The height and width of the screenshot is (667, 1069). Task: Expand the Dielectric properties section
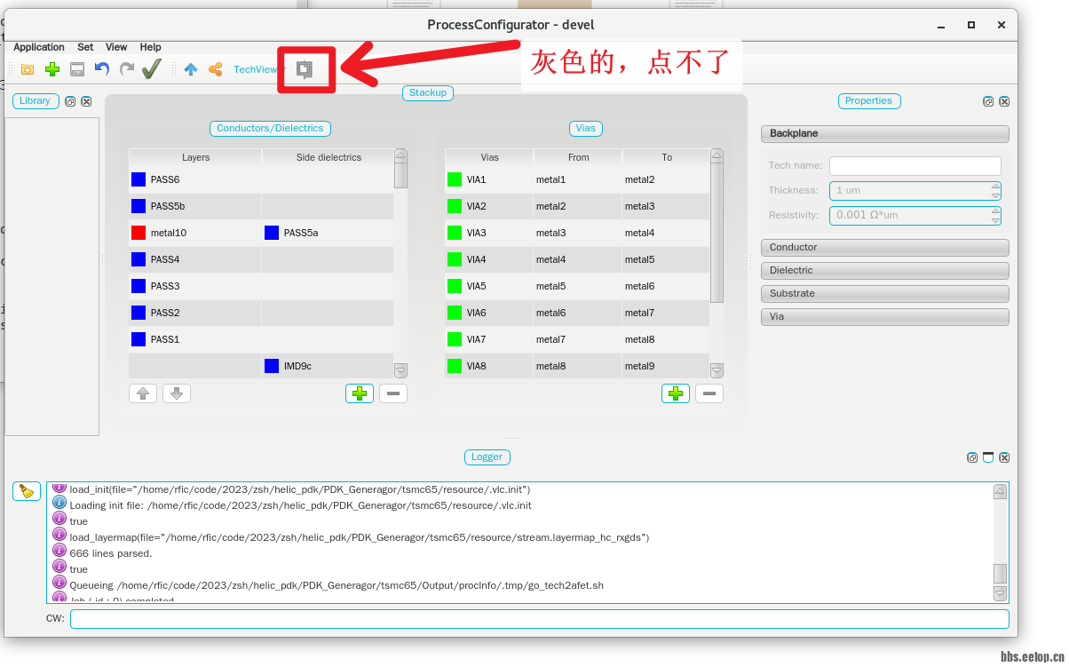(884, 271)
